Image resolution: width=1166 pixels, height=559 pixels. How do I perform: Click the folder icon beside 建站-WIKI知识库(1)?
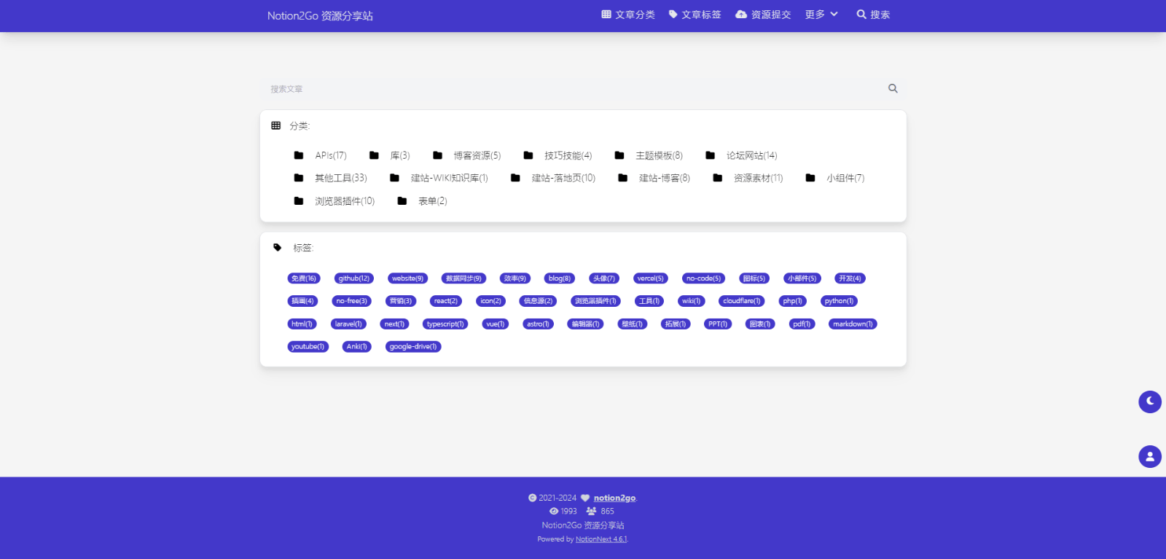[x=394, y=178]
